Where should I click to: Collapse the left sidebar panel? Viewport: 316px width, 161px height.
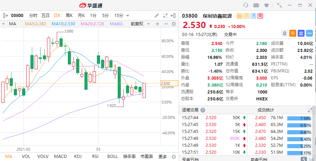(x=5, y=16)
